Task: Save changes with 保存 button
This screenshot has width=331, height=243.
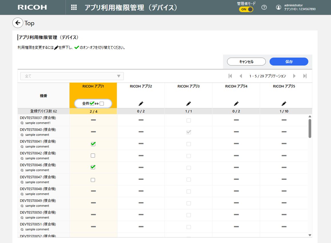Action: tap(289, 62)
